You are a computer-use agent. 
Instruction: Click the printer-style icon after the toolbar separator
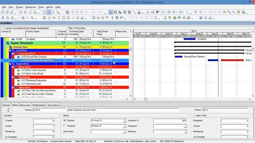[x=20, y=12]
